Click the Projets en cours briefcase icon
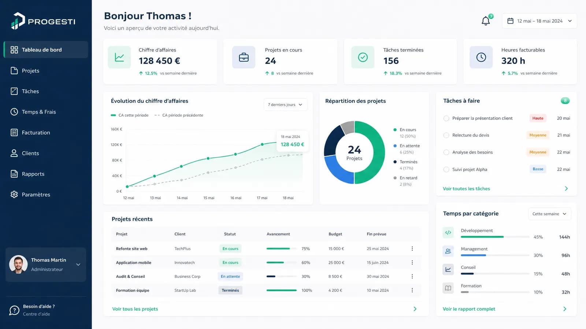This screenshot has width=586, height=329. tap(244, 57)
